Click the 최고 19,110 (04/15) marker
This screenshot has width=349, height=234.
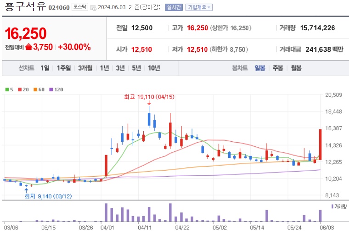(149, 97)
